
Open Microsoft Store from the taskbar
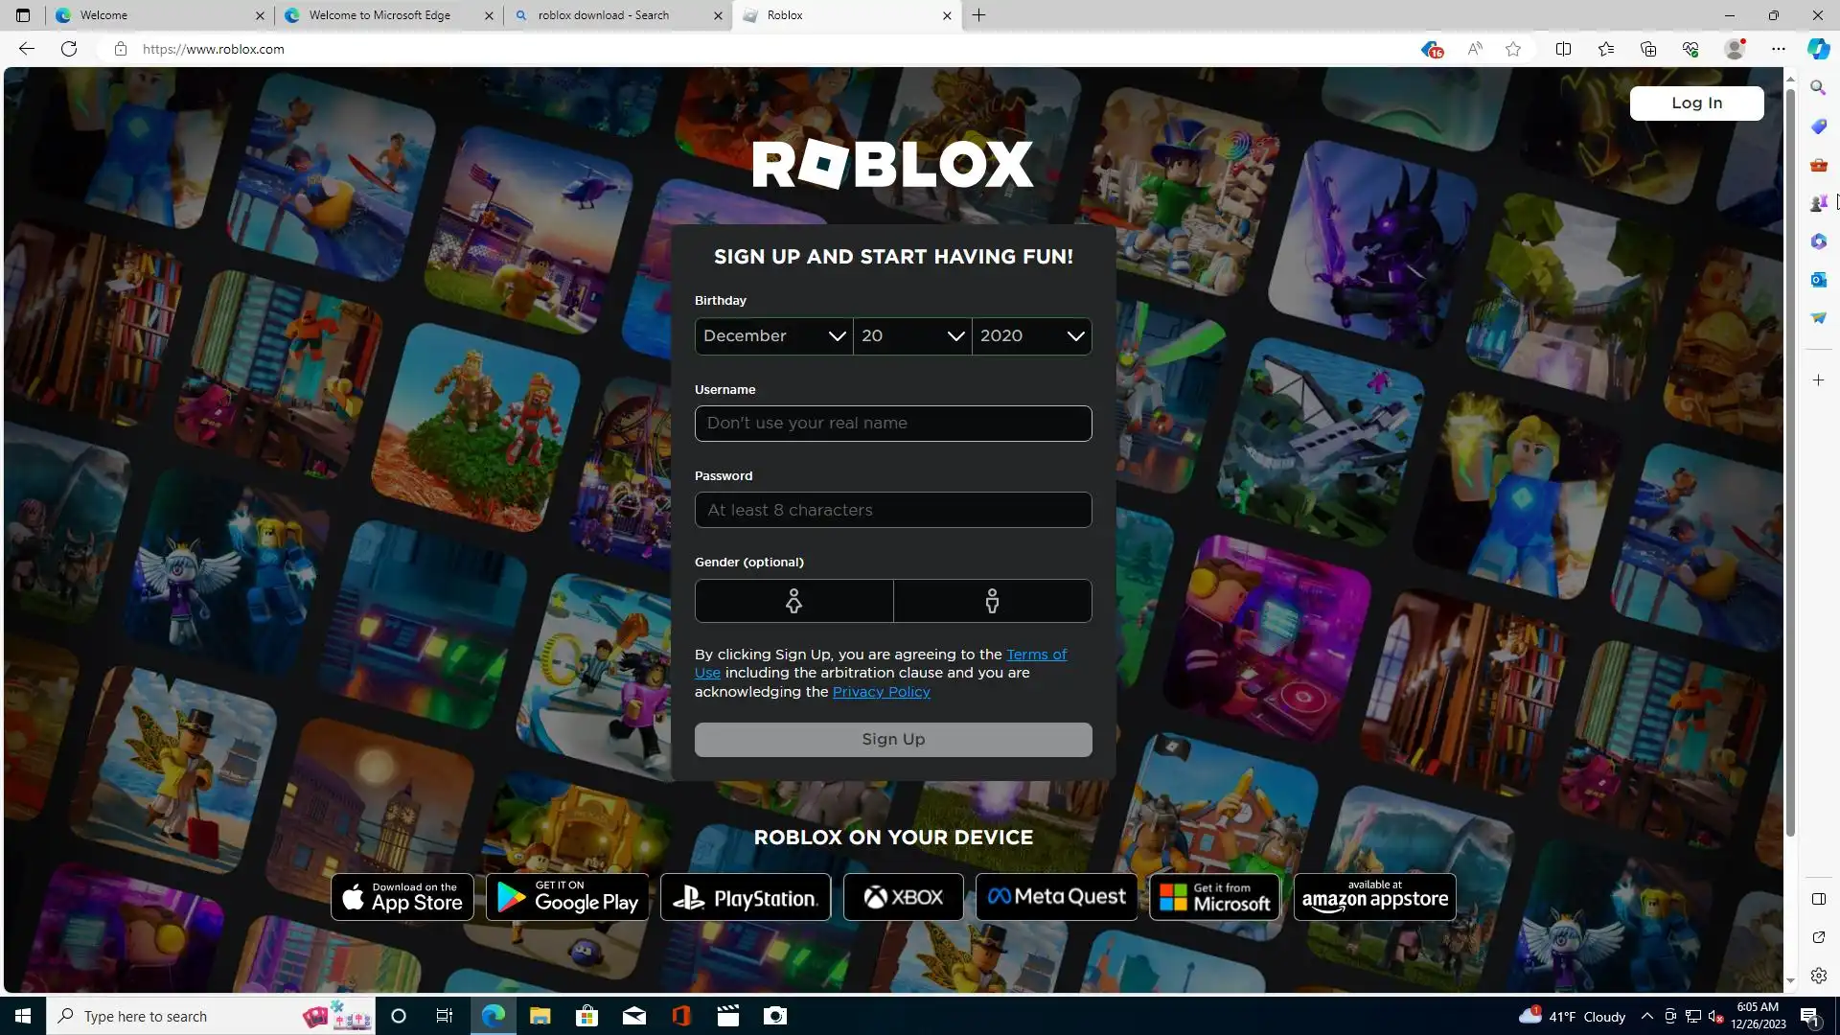(586, 1016)
